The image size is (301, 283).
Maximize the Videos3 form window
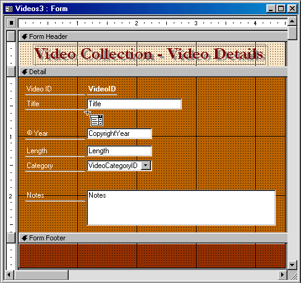(x=281, y=9)
